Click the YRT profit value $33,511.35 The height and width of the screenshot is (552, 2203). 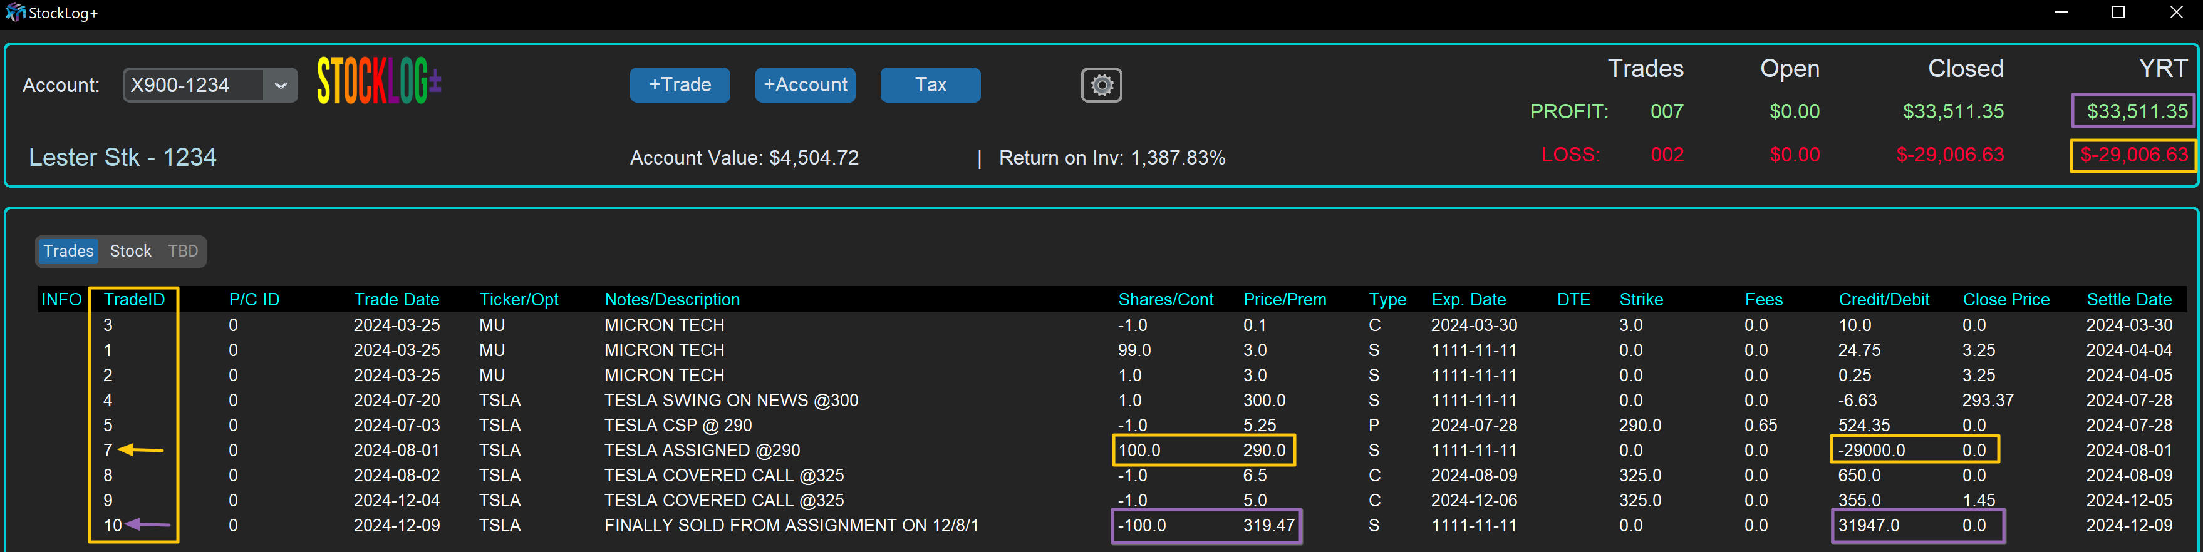tap(2137, 112)
